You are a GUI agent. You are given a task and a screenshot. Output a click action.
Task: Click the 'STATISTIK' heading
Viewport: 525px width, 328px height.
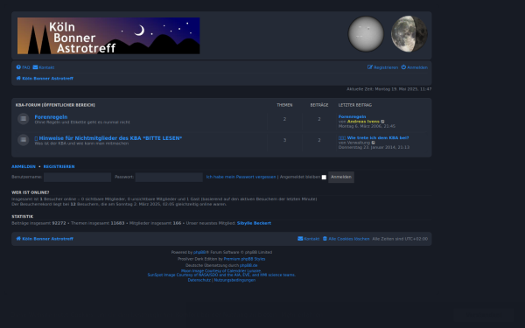click(x=23, y=217)
